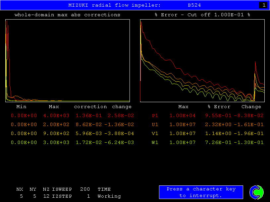
Task: Select the value 5 under NX
Action: point(21,196)
